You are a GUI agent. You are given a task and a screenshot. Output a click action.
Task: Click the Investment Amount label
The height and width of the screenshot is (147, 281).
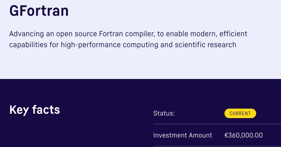point(182,135)
